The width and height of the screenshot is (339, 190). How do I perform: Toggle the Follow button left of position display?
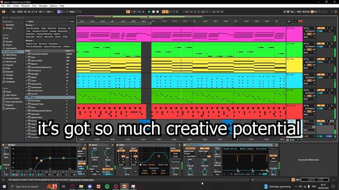(x=128, y=12)
